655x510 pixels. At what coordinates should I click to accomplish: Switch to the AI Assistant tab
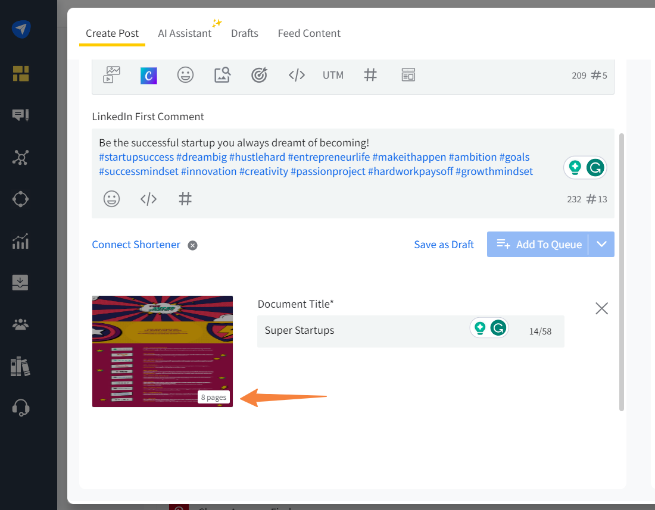[185, 33]
